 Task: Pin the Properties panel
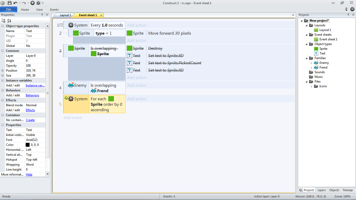[42, 15]
